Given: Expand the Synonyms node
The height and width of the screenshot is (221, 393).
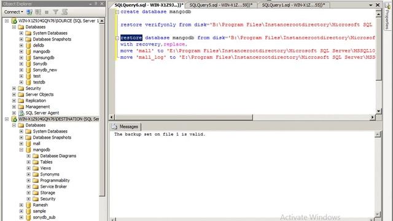Looking at the screenshot, I should click(29, 174).
